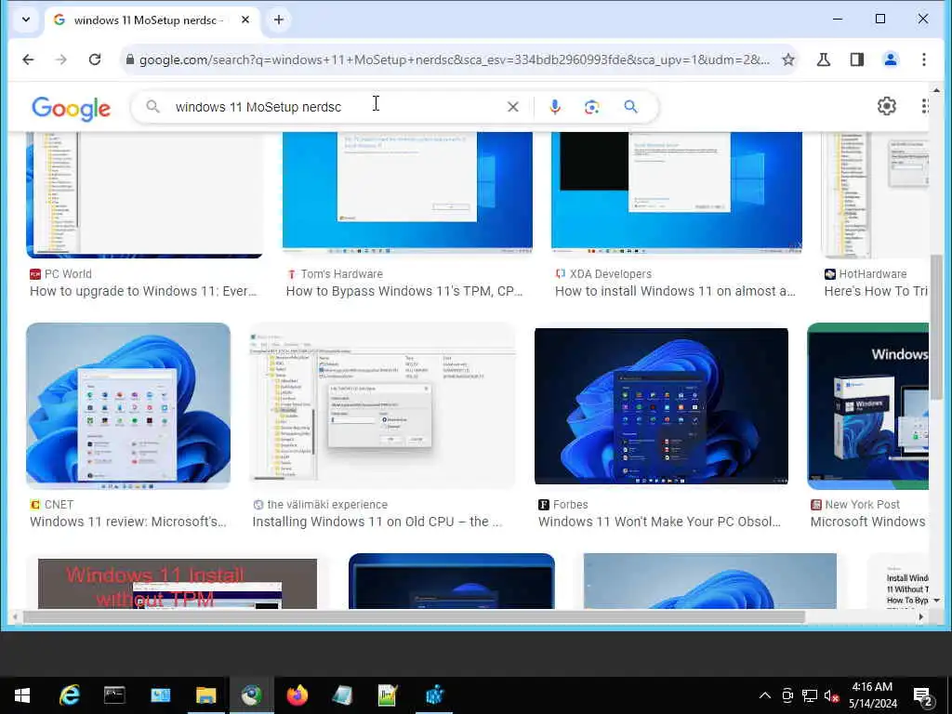Open a new browser tab
Screen dimensions: 952x714
[x=279, y=20]
